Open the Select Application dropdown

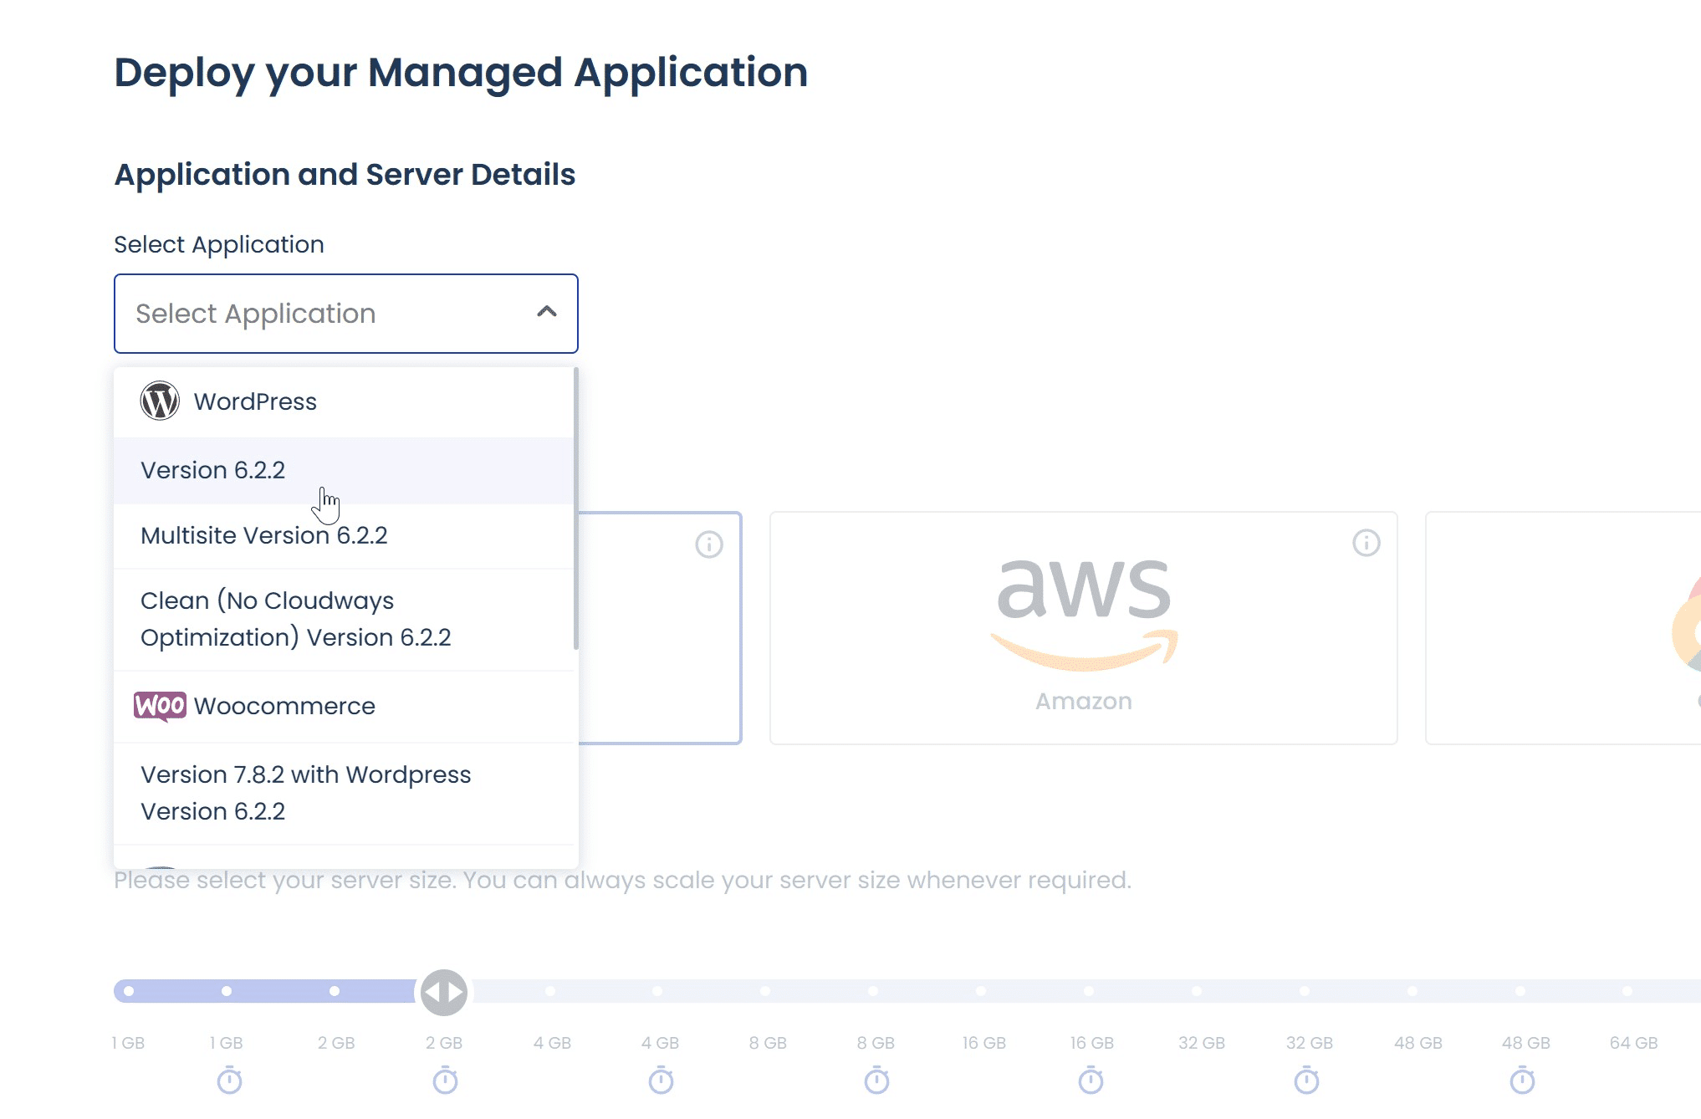[x=345, y=314]
